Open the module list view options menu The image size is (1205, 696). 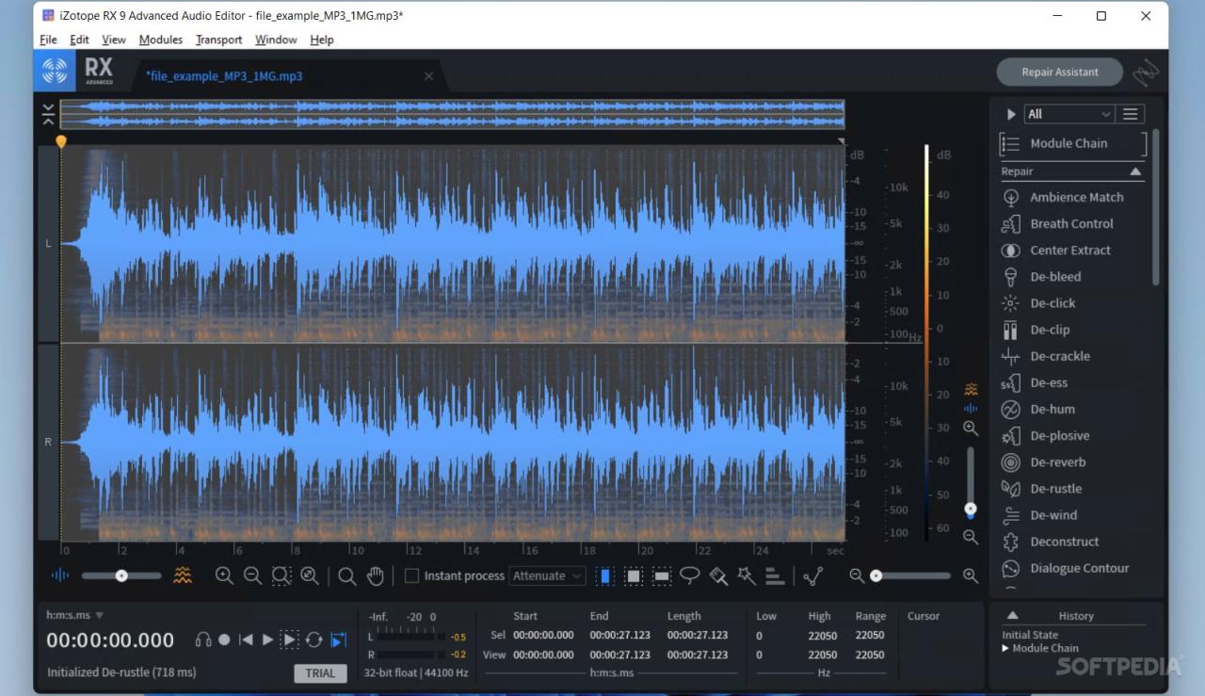pyautogui.click(x=1131, y=114)
